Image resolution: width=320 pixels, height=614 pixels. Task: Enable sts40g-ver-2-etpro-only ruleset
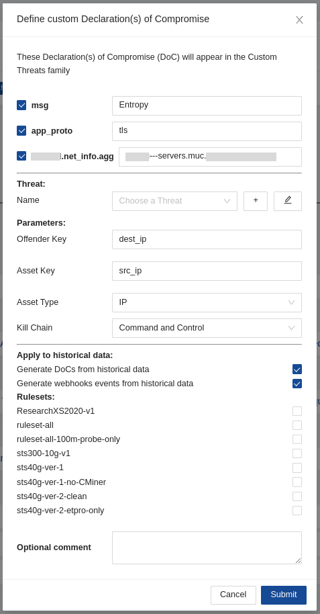click(x=297, y=511)
